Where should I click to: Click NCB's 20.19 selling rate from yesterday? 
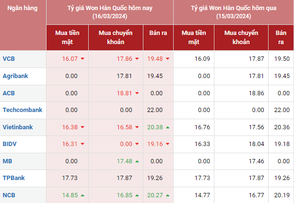[282, 195]
